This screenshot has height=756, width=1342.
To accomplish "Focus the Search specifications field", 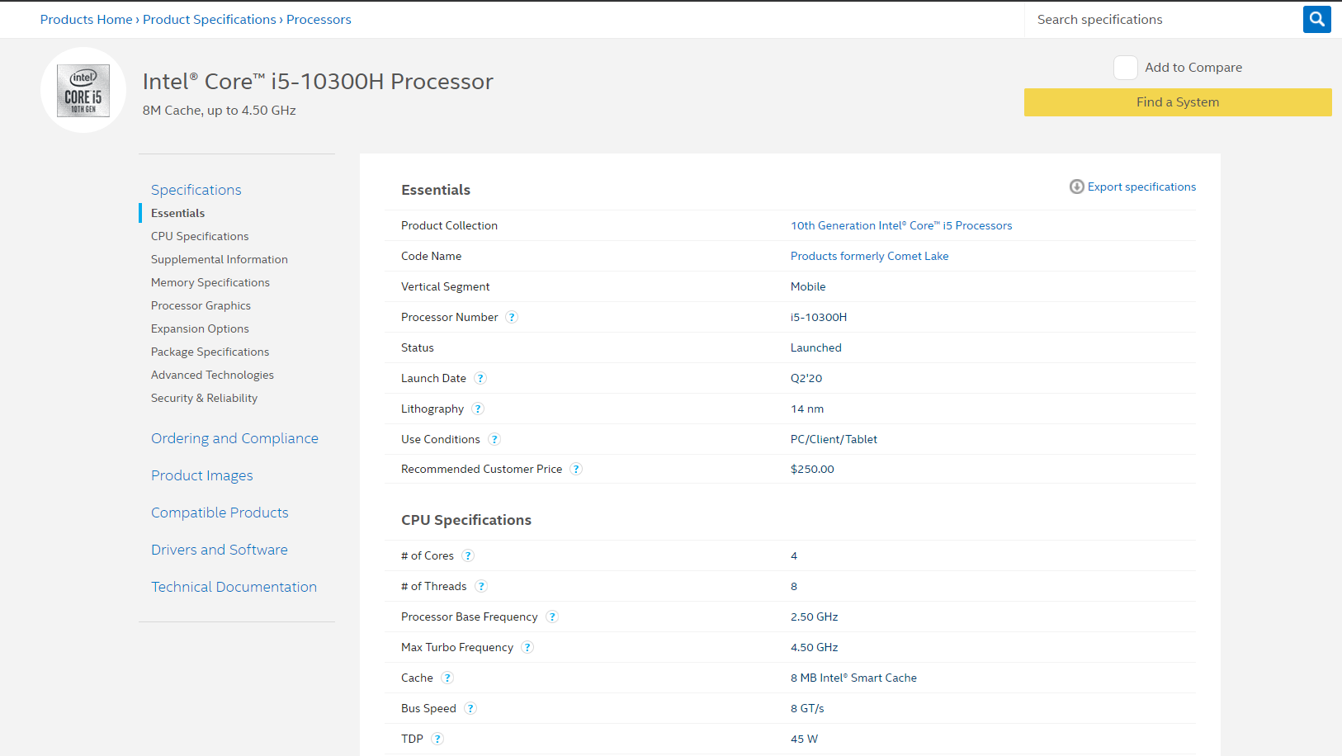I will click(x=1164, y=19).
